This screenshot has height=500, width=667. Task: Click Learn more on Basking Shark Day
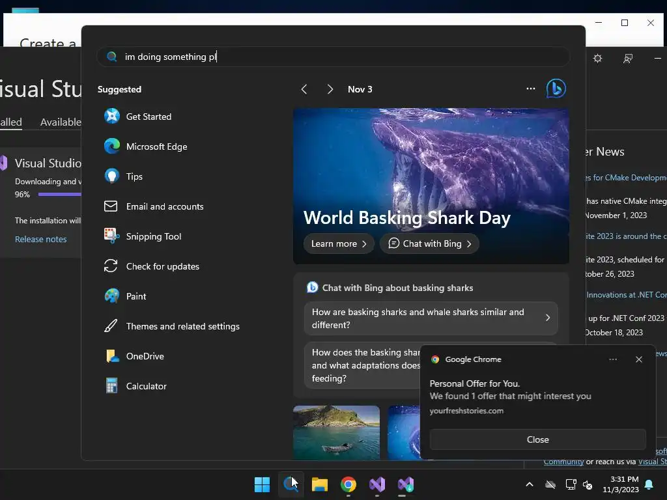(x=339, y=243)
